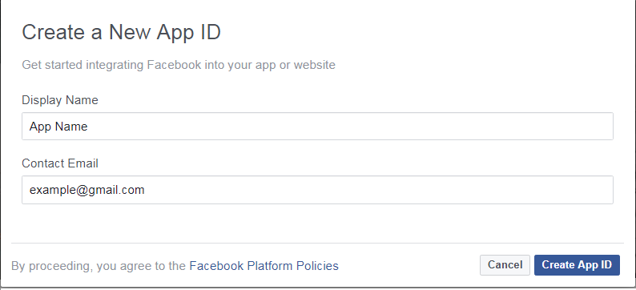This screenshot has height=290, width=636.
Task: Click the Contact Email label
Action: tap(60, 163)
